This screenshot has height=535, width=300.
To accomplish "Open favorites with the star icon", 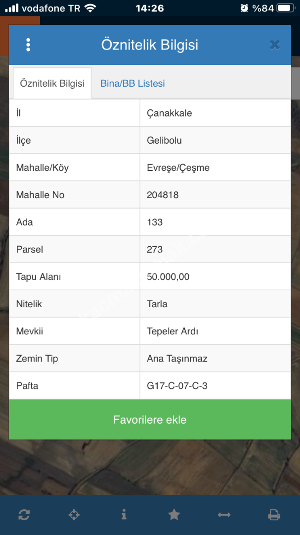I will (174, 515).
